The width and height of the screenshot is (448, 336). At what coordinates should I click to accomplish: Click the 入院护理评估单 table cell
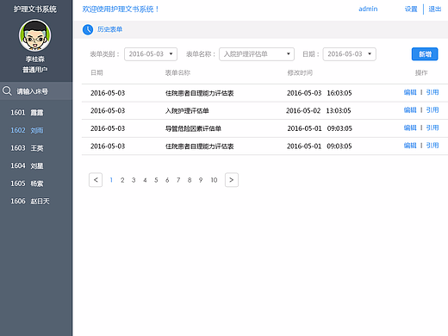(187, 111)
